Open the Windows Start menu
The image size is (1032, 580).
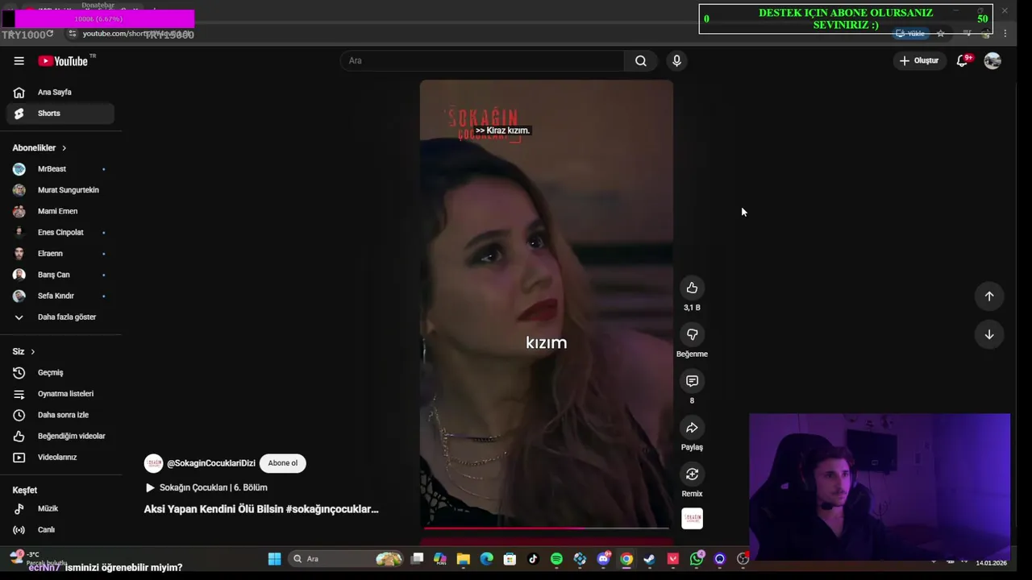274,559
